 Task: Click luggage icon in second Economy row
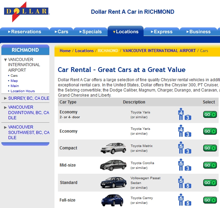pyautogui.click(x=188, y=134)
